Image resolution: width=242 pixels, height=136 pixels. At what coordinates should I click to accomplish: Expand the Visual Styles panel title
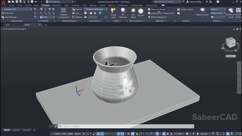(95, 21)
